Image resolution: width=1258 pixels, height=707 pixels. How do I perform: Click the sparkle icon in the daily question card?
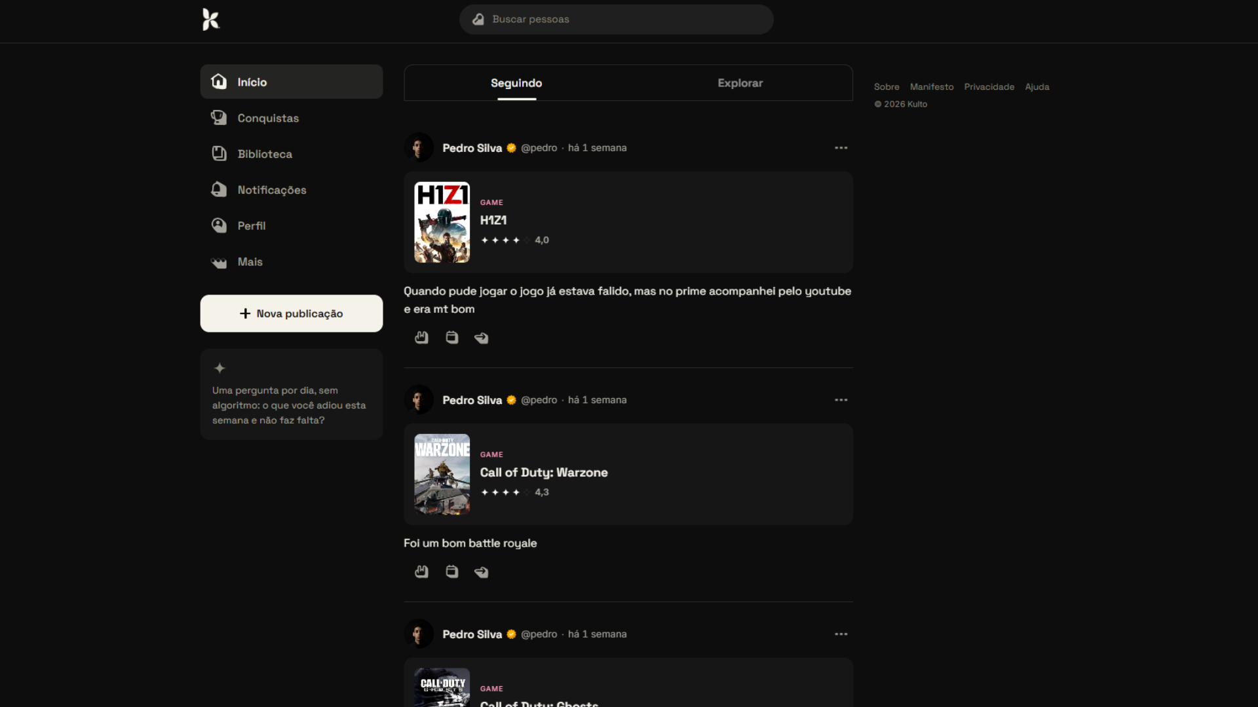tap(219, 369)
